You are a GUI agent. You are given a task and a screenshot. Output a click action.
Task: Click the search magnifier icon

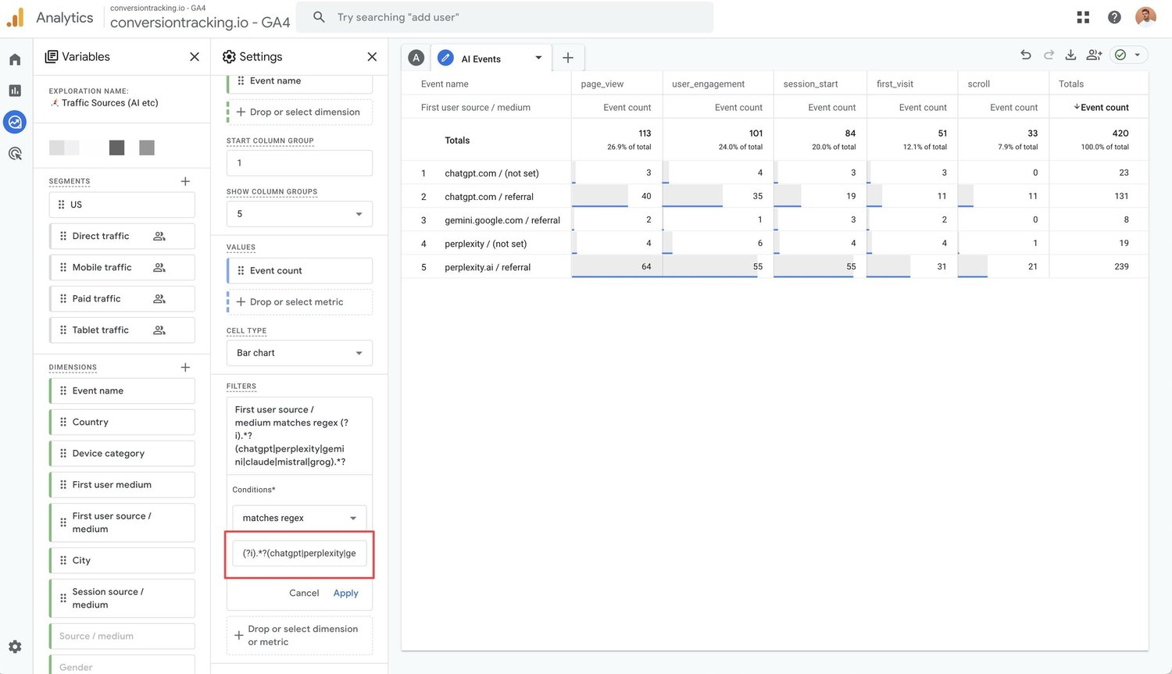[319, 17]
